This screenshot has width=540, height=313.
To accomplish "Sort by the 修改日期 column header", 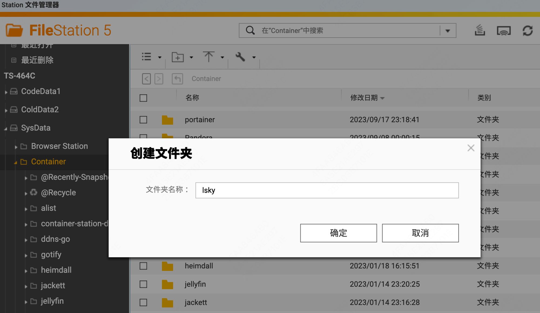I will (364, 98).
